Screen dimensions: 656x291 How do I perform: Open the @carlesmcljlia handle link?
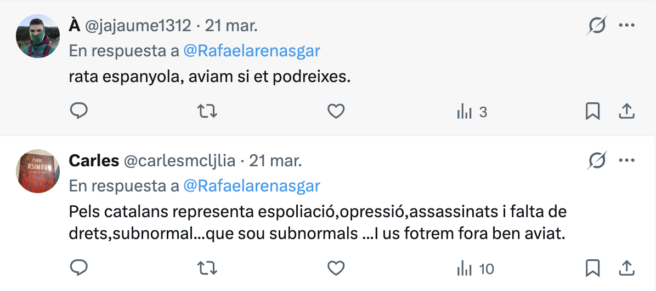click(x=179, y=161)
